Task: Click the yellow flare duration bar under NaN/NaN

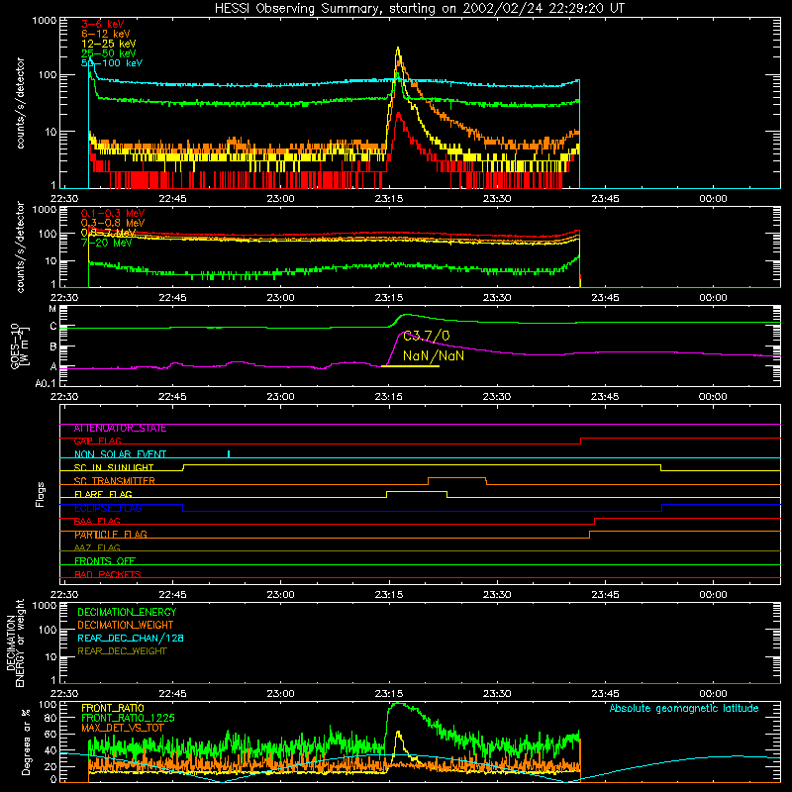Action: point(410,366)
